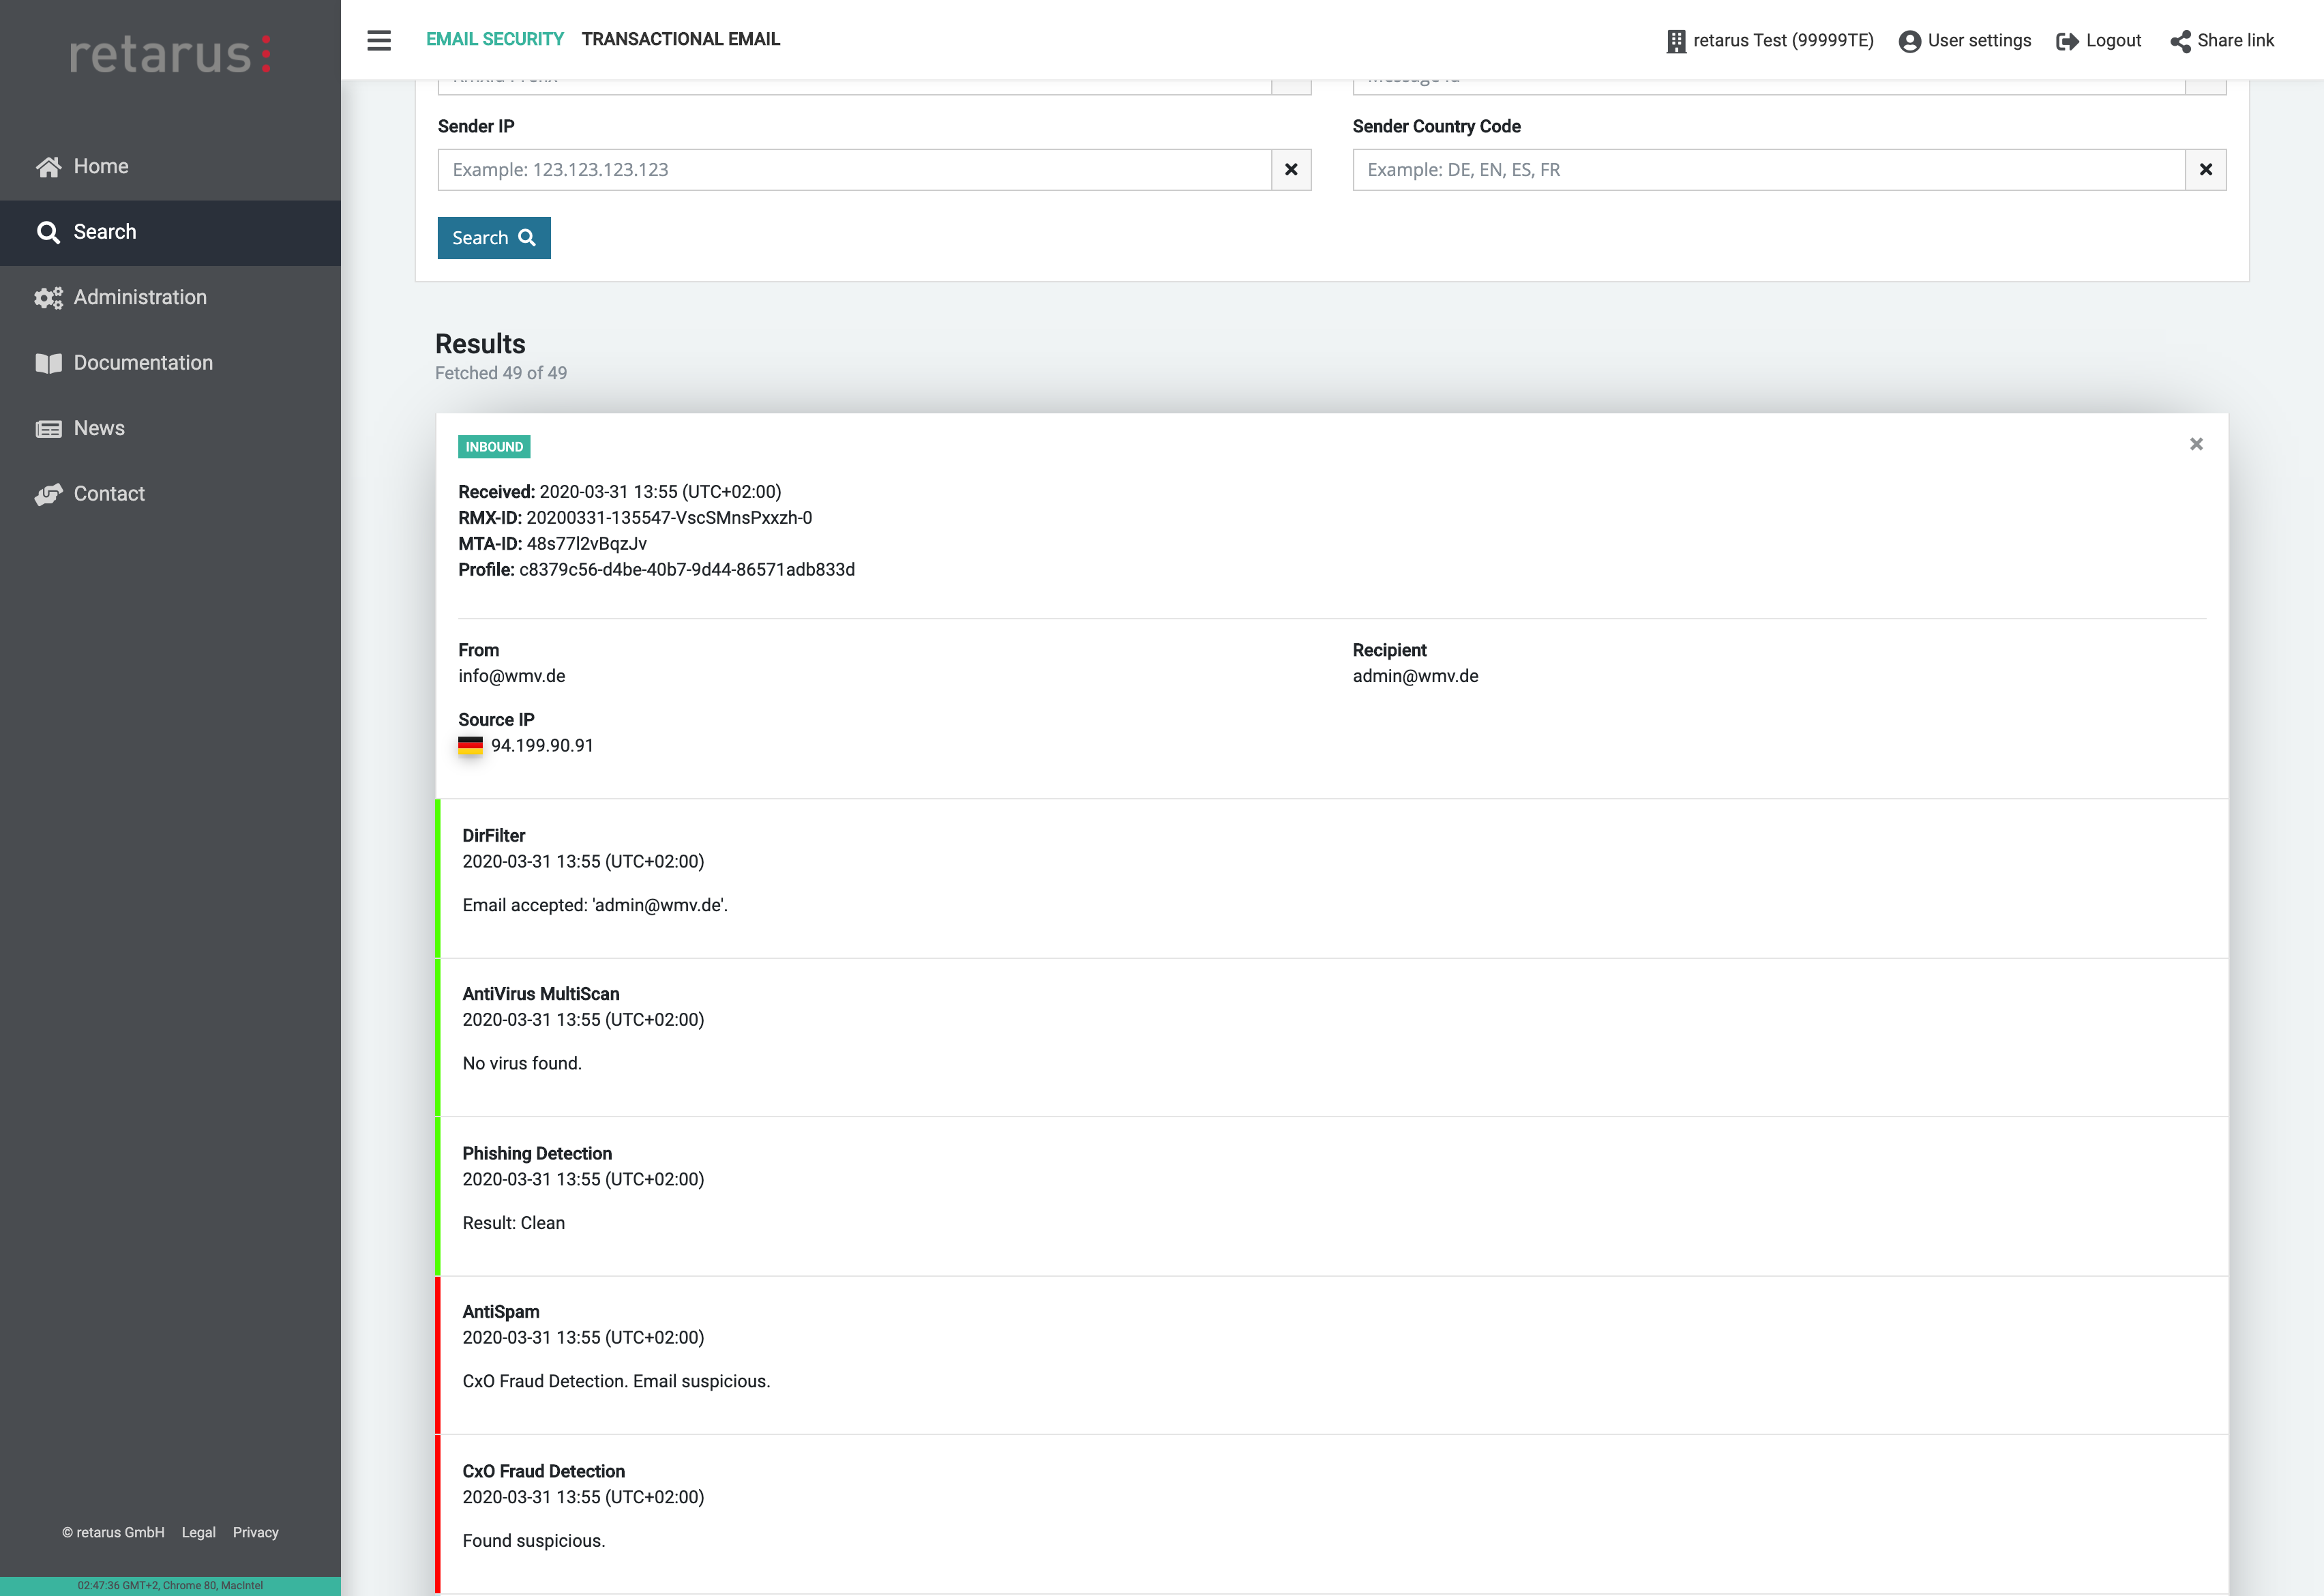The width and height of the screenshot is (2324, 1596).
Task: Go to Home in the sidebar
Action: (x=170, y=166)
